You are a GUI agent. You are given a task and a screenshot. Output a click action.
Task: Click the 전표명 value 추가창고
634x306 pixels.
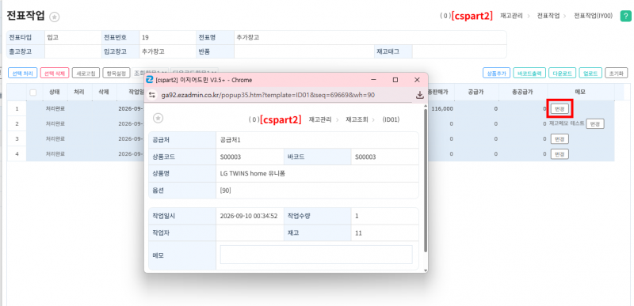(x=248, y=38)
